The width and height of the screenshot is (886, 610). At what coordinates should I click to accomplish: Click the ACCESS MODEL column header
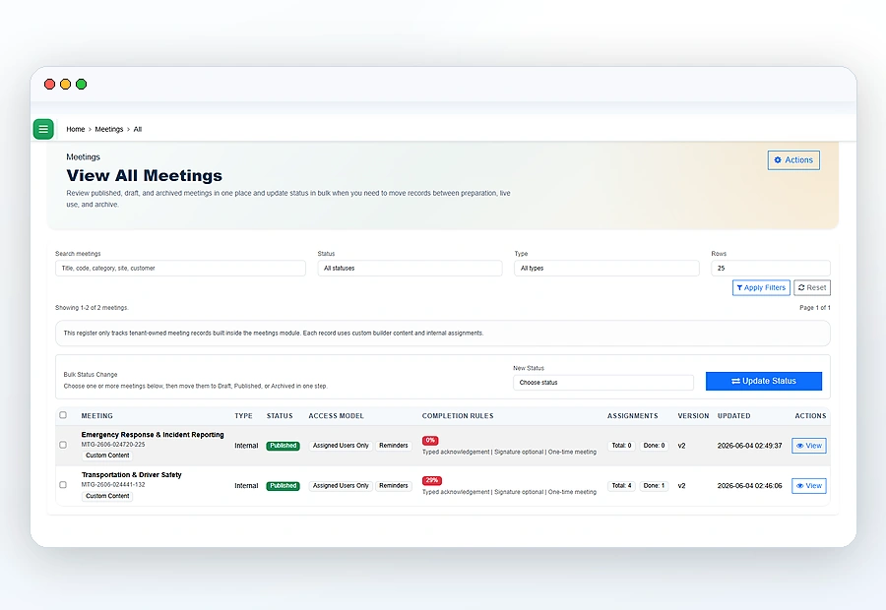[337, 416]
